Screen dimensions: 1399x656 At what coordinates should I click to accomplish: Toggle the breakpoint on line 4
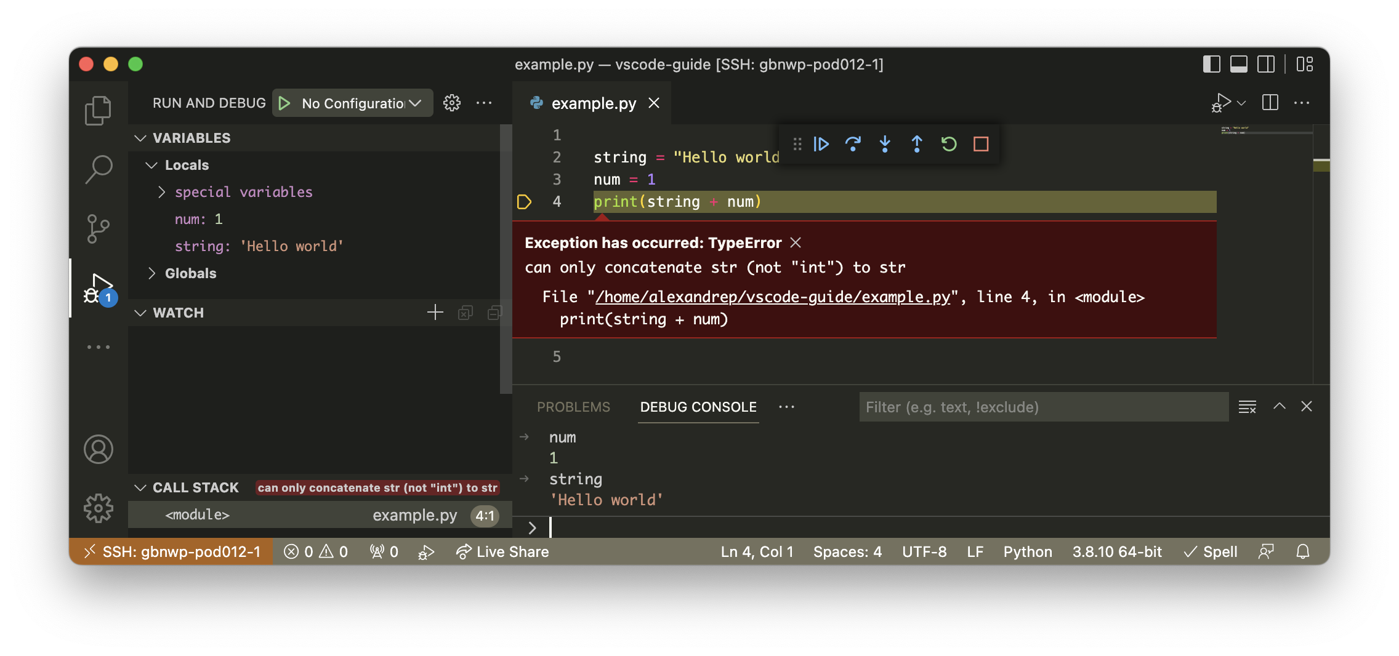pyautogui.click(x=524, y=201)
